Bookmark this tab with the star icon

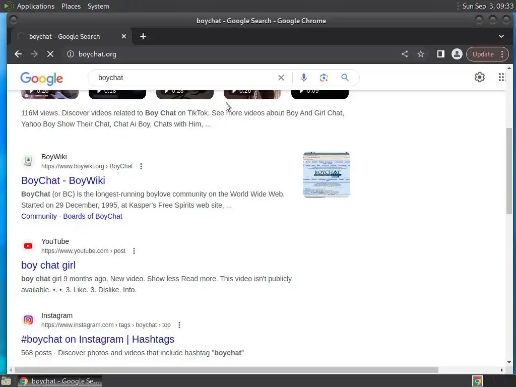point(421,54)
